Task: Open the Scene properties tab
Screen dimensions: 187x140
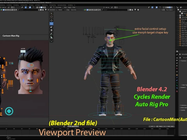Action: (x=177, y=66)
